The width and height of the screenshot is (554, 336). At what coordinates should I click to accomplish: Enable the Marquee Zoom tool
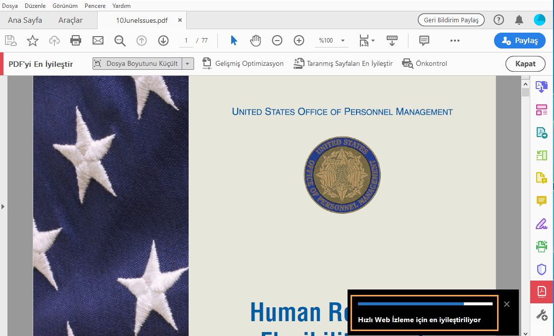click(119, 41)
